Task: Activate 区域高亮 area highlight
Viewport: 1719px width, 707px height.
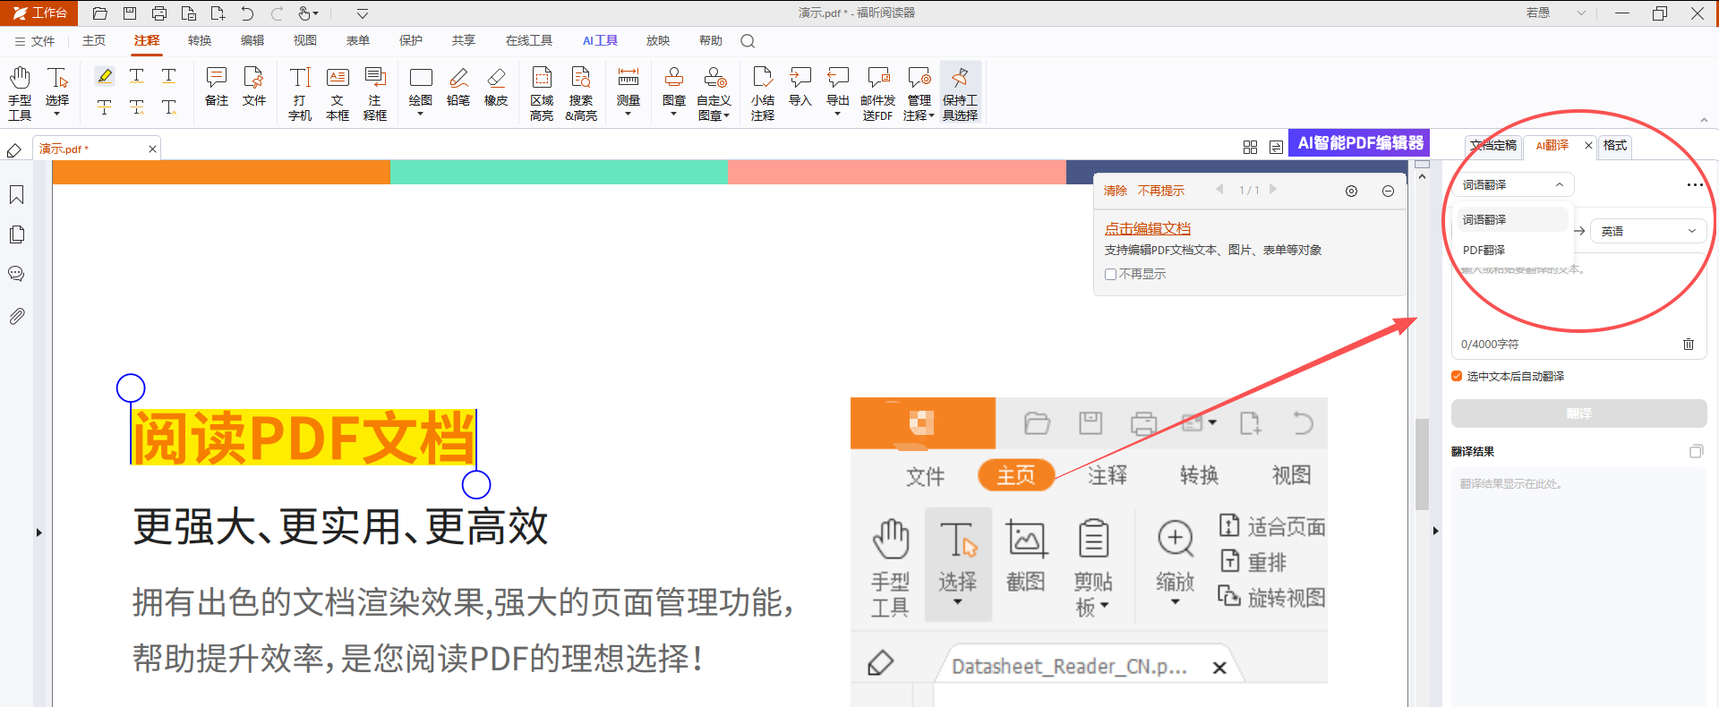Action: click(542, 92)
